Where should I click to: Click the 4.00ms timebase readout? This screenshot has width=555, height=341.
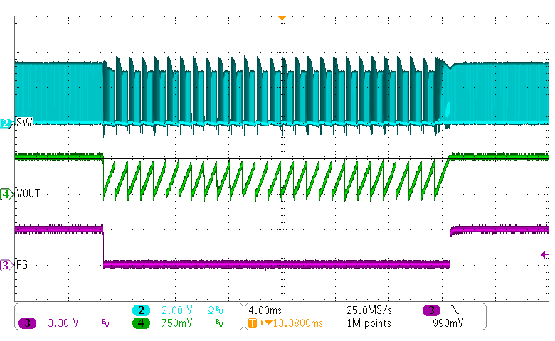coord(265,310)
